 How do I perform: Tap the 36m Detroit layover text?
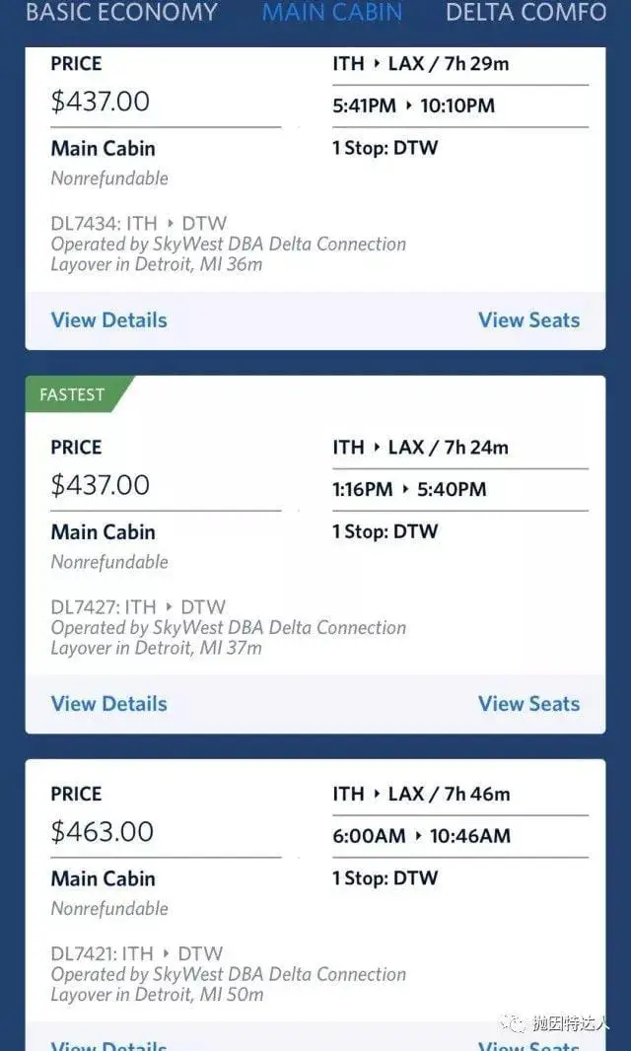click(x=157, y=264)
